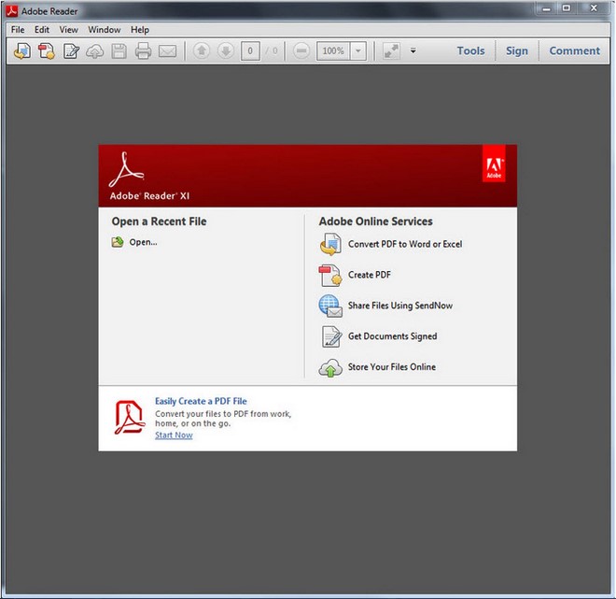Click the Share Files globe icon

[x=330, y=306]
